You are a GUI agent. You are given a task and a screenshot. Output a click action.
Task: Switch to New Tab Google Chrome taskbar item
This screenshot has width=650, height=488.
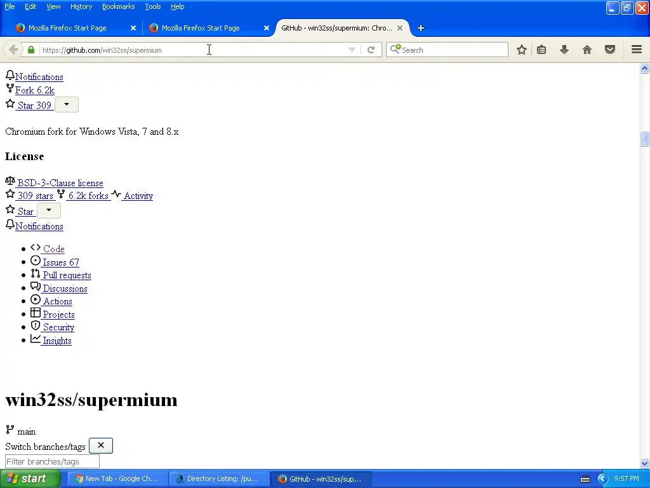(117, 478)
